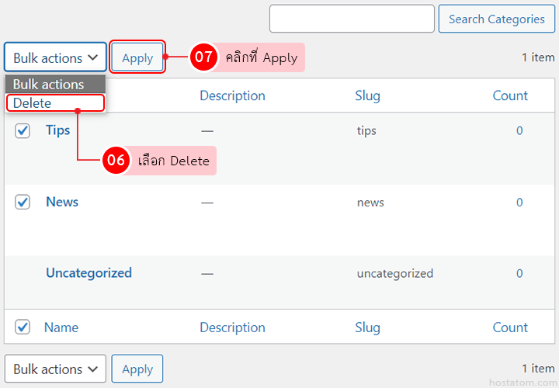The width and height of the screenshot is (559, 388).
Task: Toggle the Tips category checkbox
Action: tap(23, 131)
